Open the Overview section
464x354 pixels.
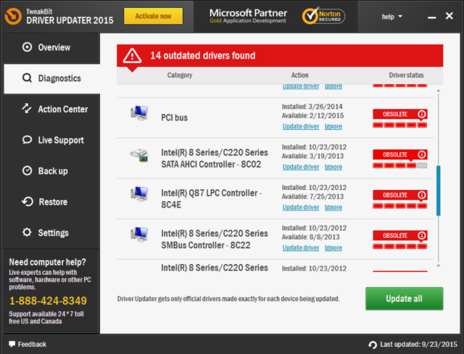[x=52, y=47]
